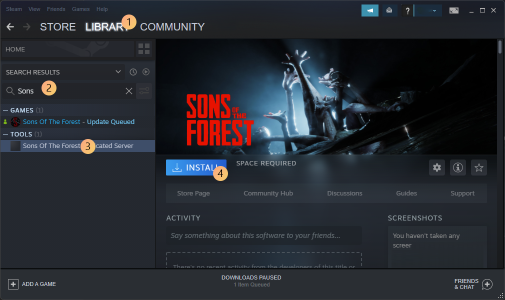Screen dimensions: 505x300
Task: Sort by recent activity clock icon
Action: 133,72
